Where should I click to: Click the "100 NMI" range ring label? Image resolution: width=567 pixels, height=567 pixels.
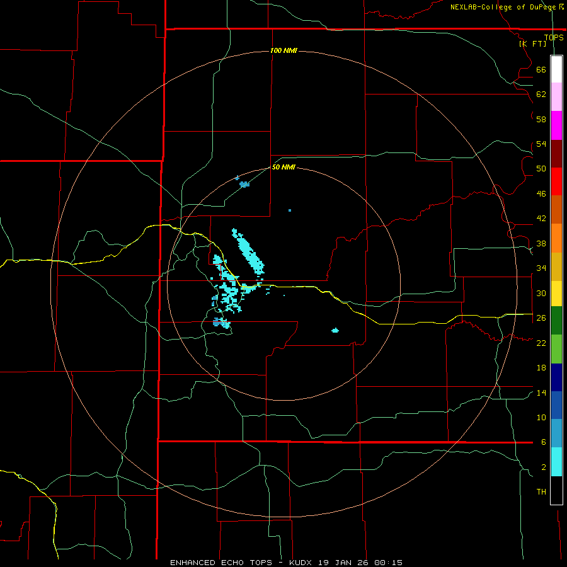(283, 50)
